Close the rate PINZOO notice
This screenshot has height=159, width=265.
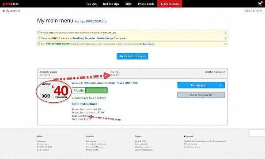click(x=225, y=38)
